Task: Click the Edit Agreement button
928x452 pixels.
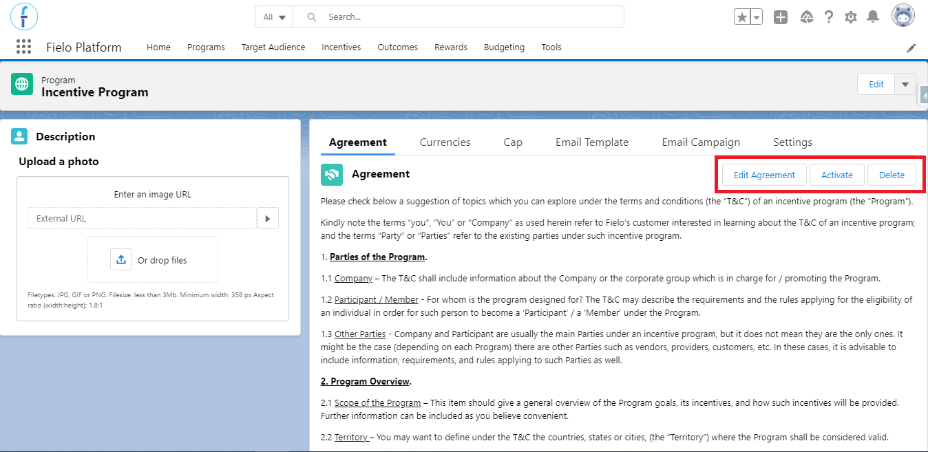Action: (x=764, y=175)
